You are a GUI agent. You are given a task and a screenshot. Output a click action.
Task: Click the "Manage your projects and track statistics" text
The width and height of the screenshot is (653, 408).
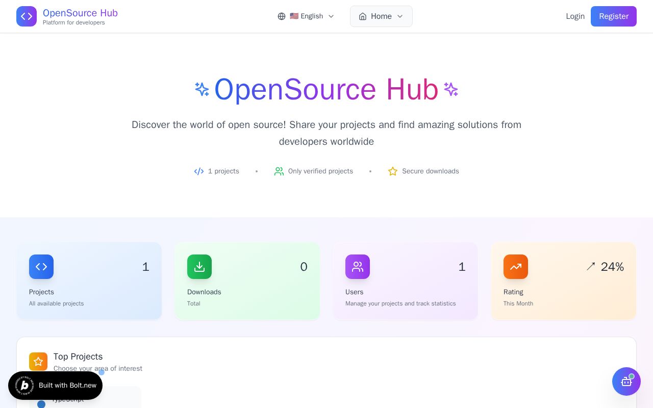400,303
